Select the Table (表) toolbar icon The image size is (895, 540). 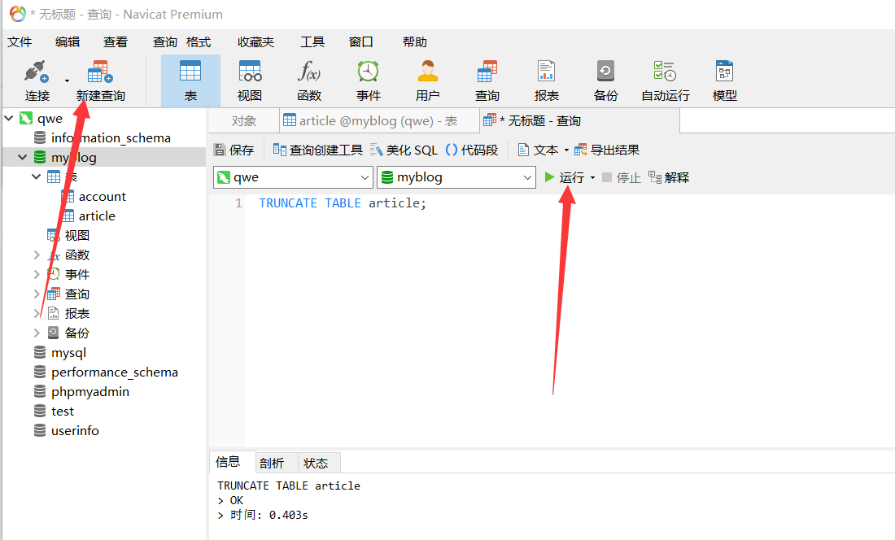[190, 81]
